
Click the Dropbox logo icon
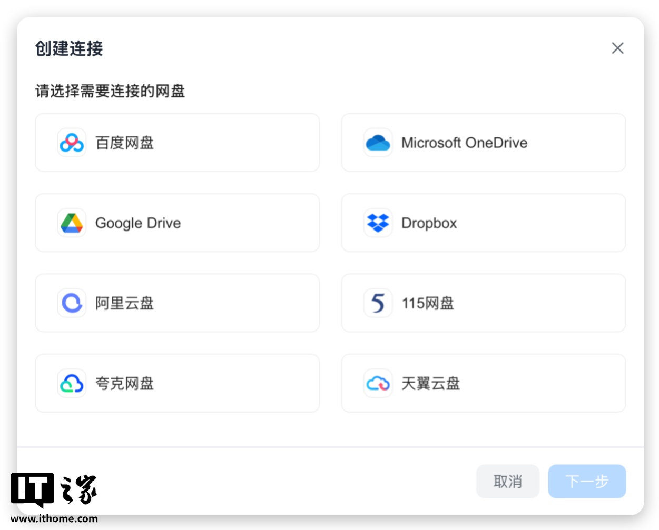click(378, 223)
